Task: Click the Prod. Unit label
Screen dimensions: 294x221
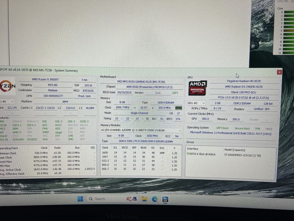Action: coord(84,96)
